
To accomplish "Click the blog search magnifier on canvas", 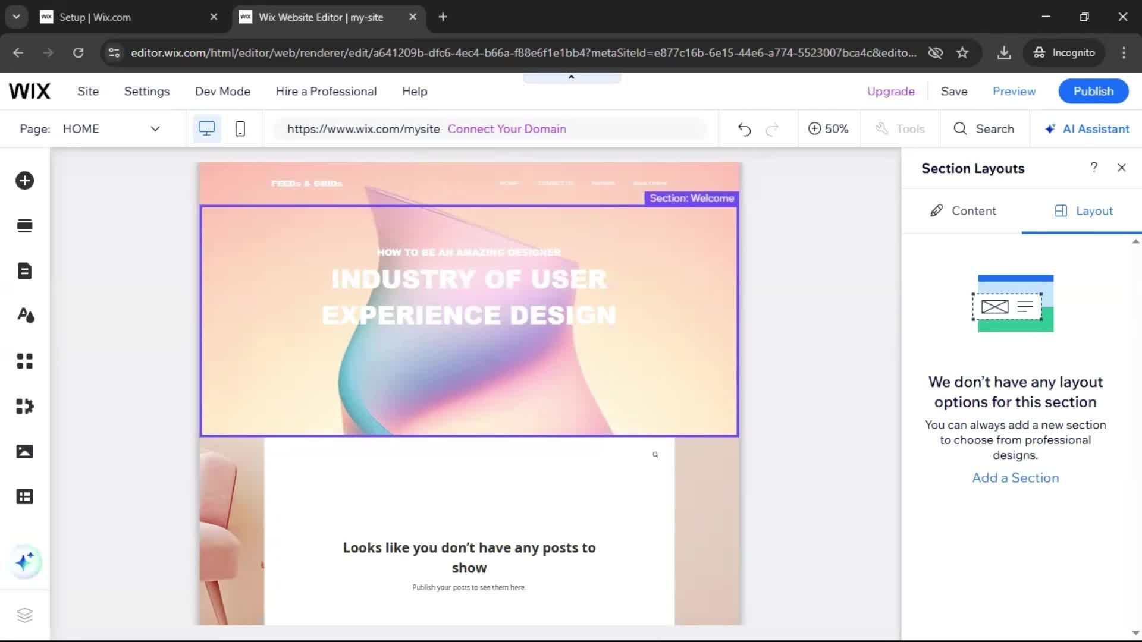I will coord(655,455).
